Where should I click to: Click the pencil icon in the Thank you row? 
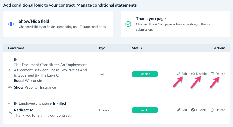click(x=179, y=110)
